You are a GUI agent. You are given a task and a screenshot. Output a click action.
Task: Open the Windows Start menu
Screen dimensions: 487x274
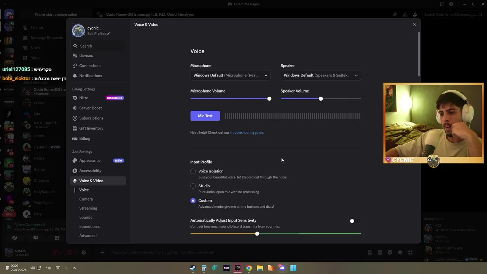(293, 268)
